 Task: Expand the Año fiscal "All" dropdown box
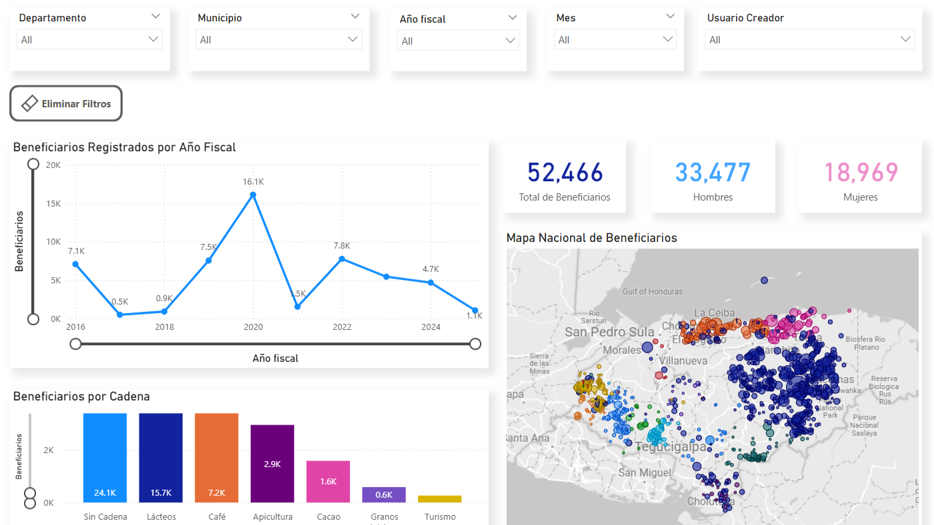pos(458,41)
